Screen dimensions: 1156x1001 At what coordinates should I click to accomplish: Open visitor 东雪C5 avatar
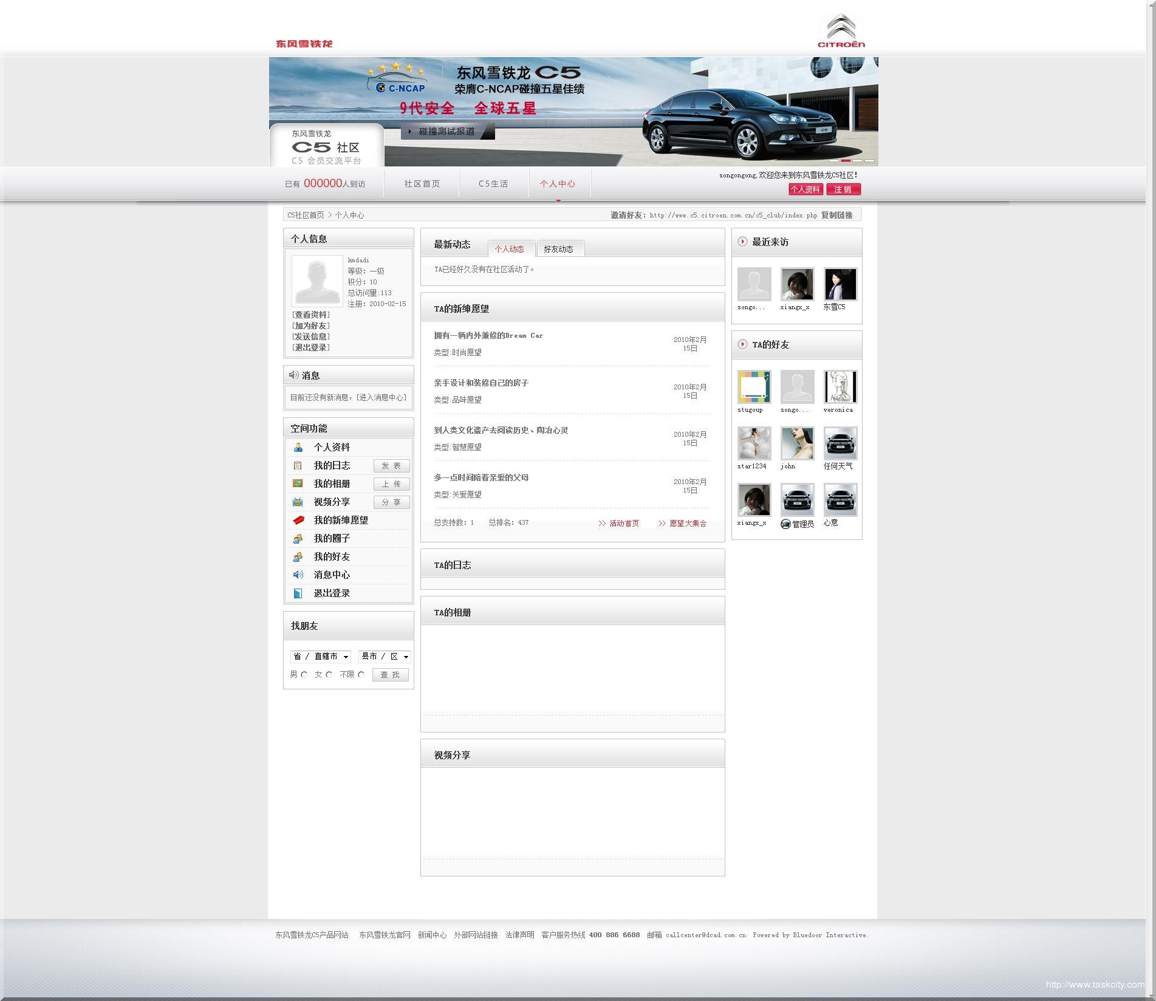pyautogui.click(x=840, y=284)
